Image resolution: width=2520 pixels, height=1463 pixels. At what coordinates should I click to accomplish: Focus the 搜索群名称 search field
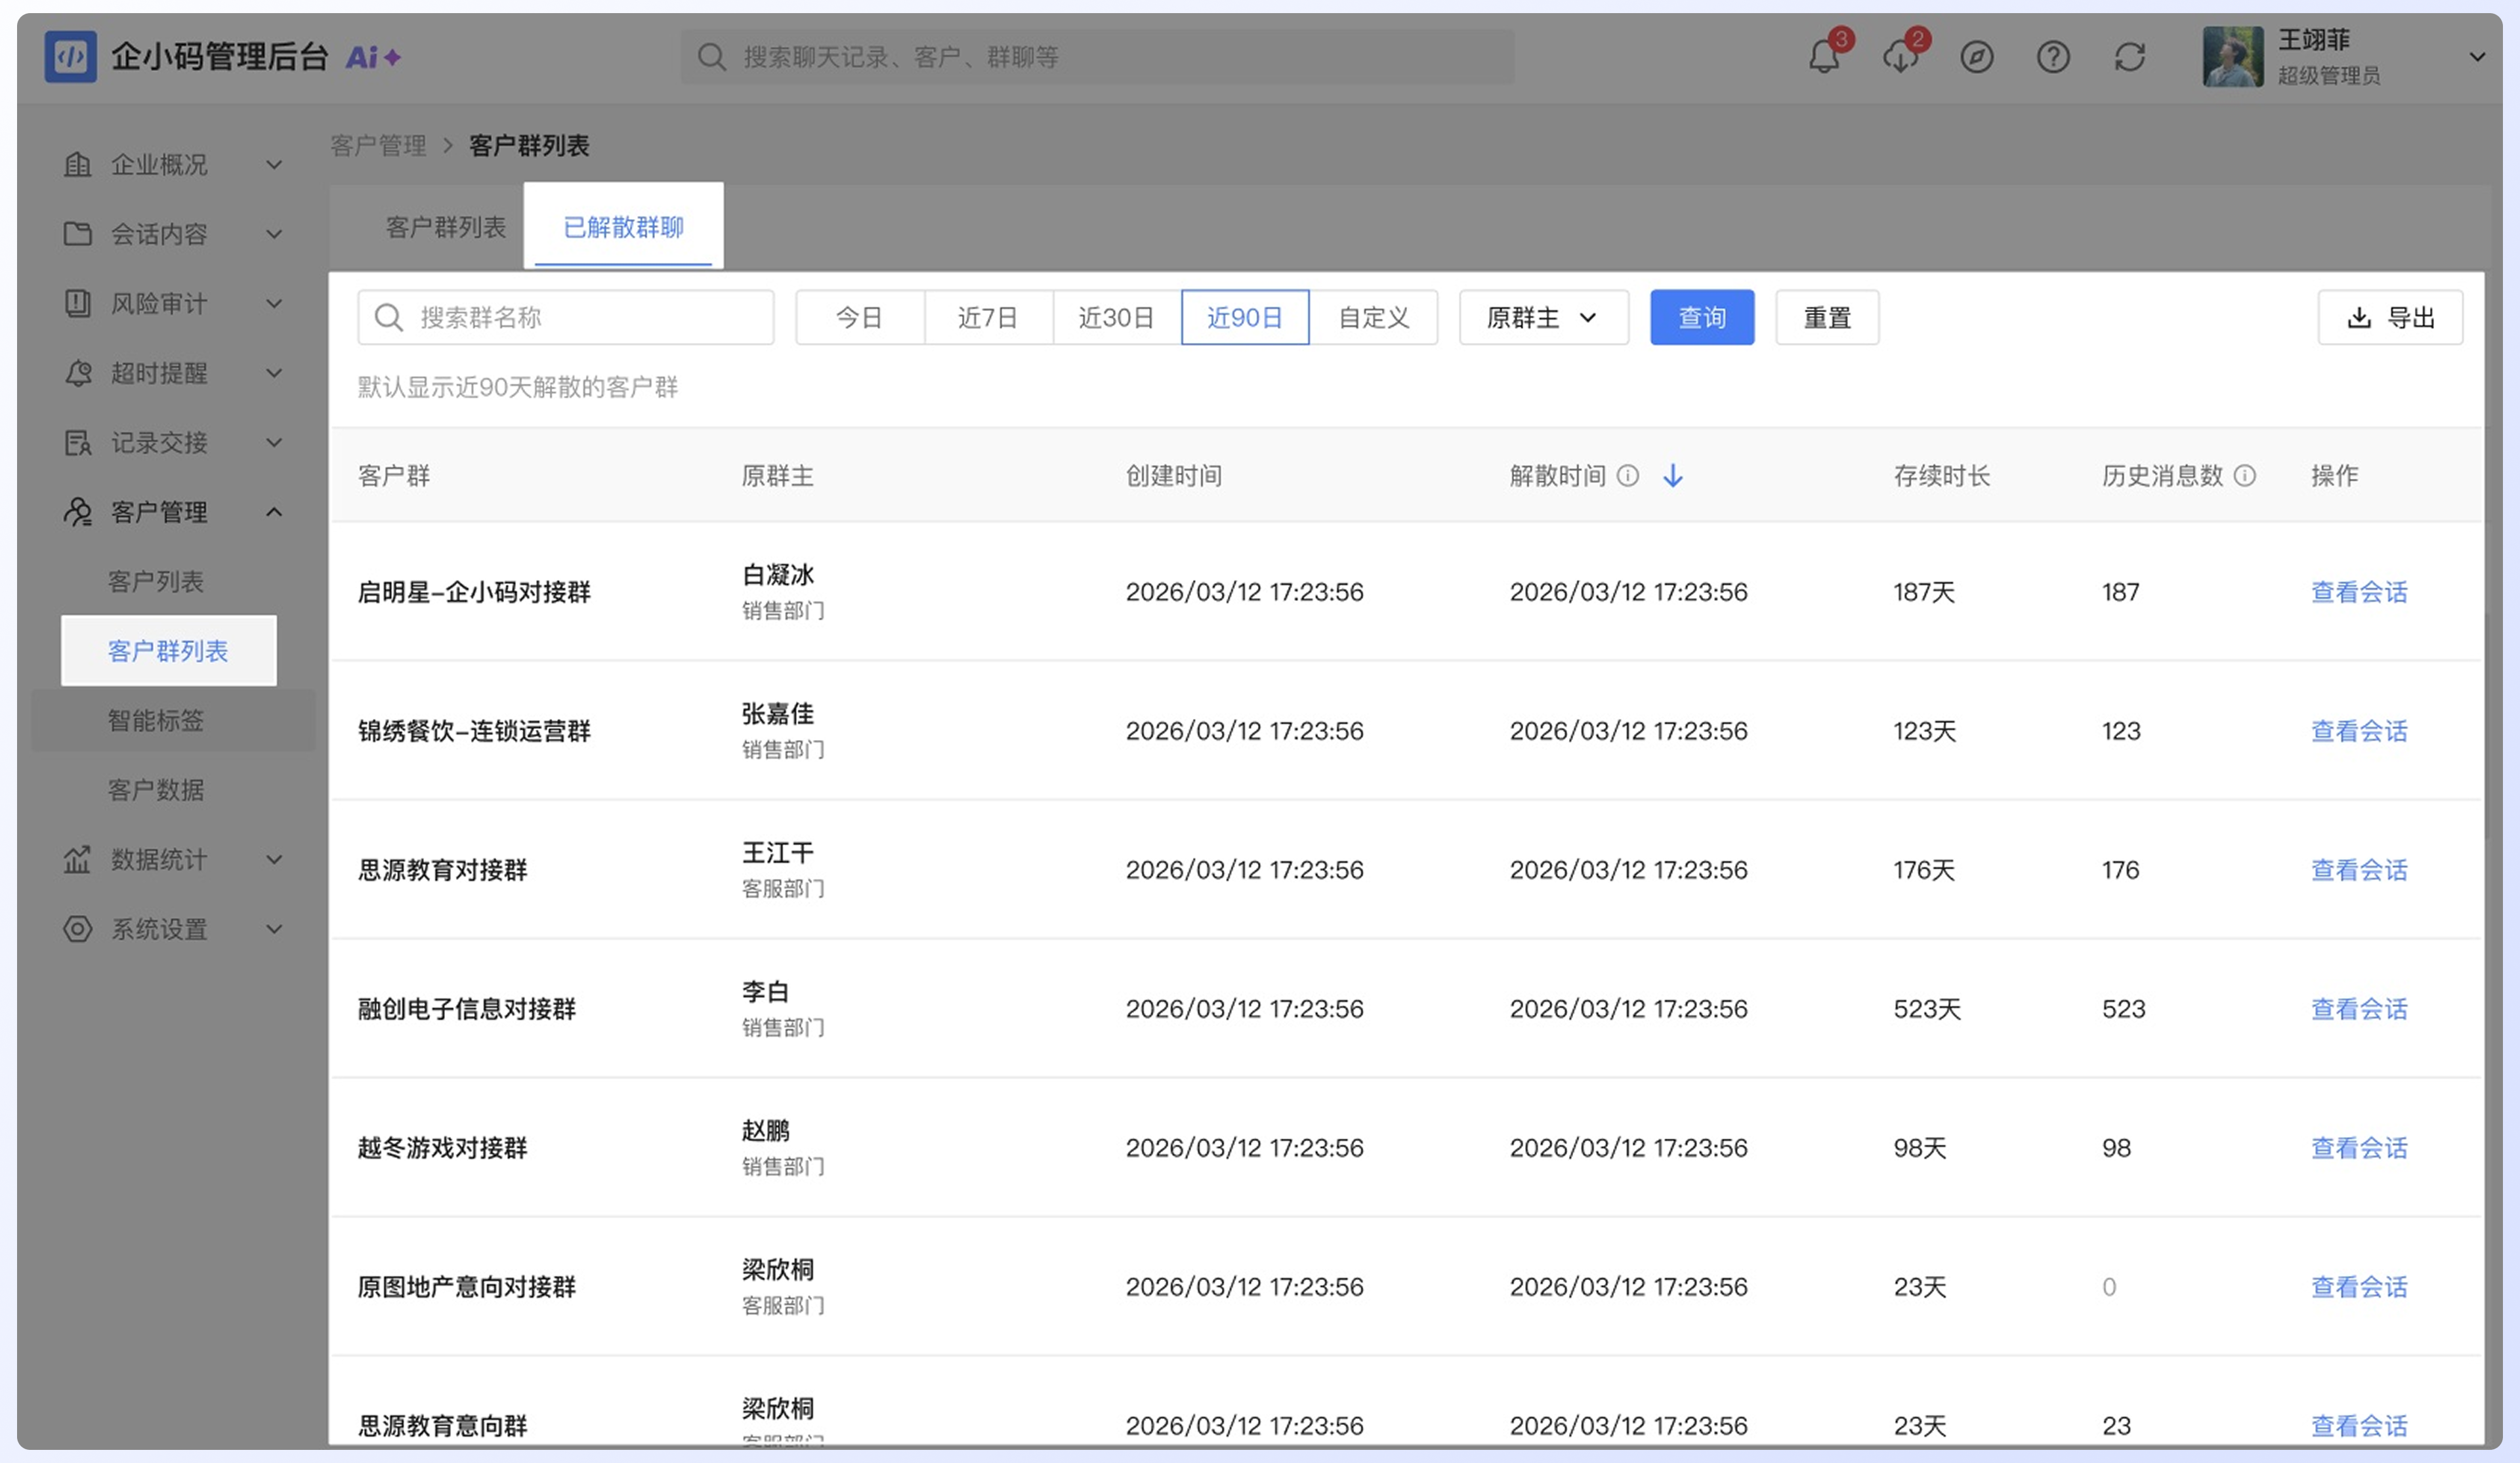pyautogui.click(x=566, y=317)
